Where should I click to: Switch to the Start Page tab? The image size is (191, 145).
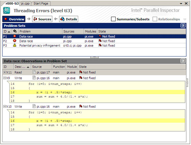pyautogui.click(x=41, y=3)
